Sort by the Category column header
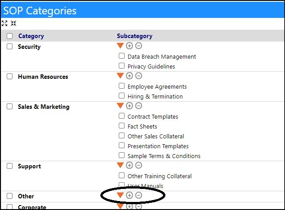Screen dimensions: 285x210 click(x=31, y=36)
